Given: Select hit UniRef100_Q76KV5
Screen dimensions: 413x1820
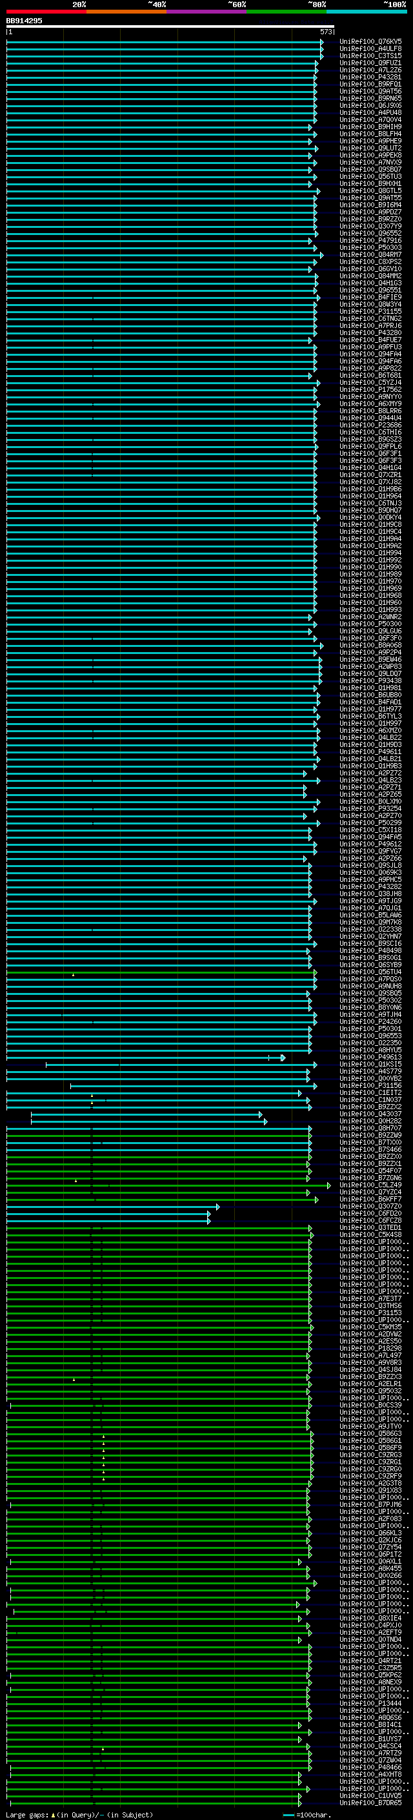Looking at the screenshot, I should 370,42.
